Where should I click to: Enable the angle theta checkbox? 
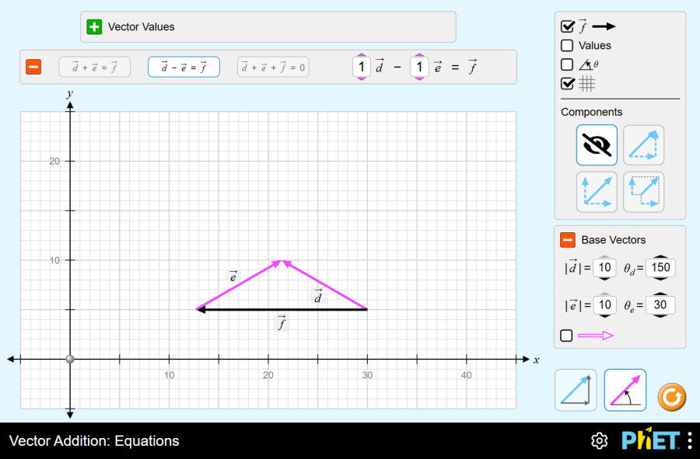pyautogui.click(x=568, y=64)
